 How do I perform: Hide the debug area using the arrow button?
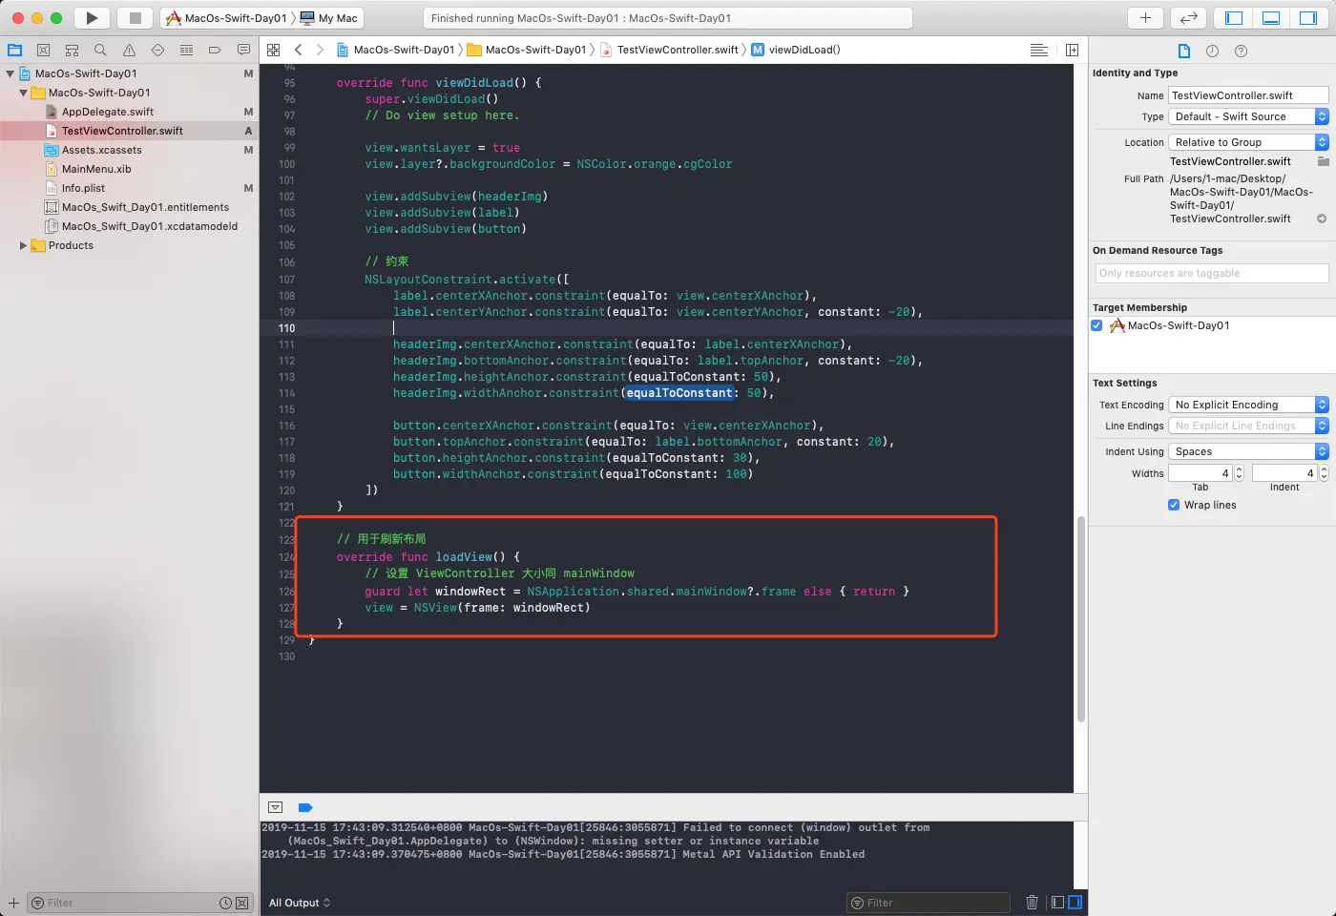click(276, 807)
